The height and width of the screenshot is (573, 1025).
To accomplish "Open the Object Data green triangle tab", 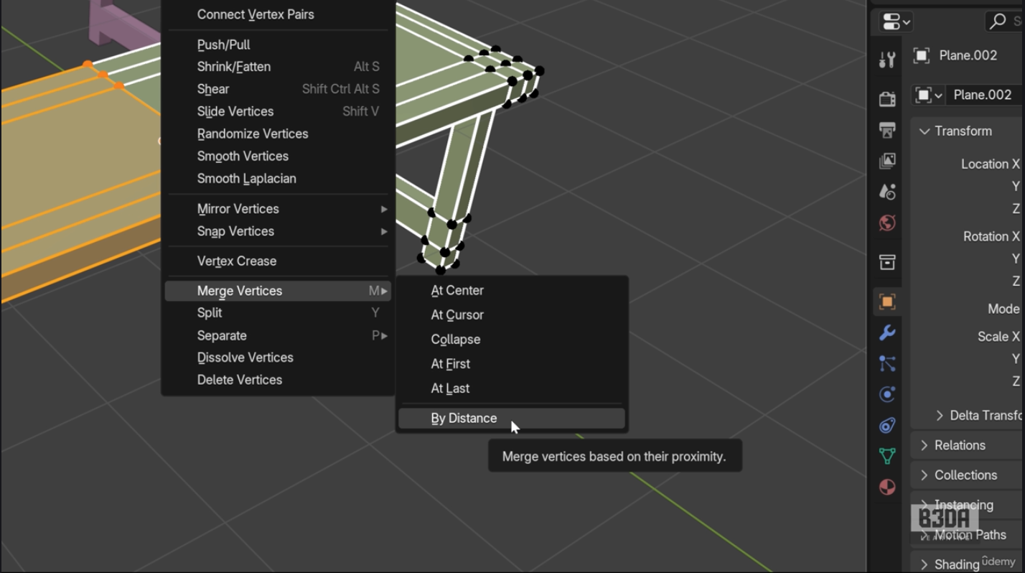I will click(887, 456).
